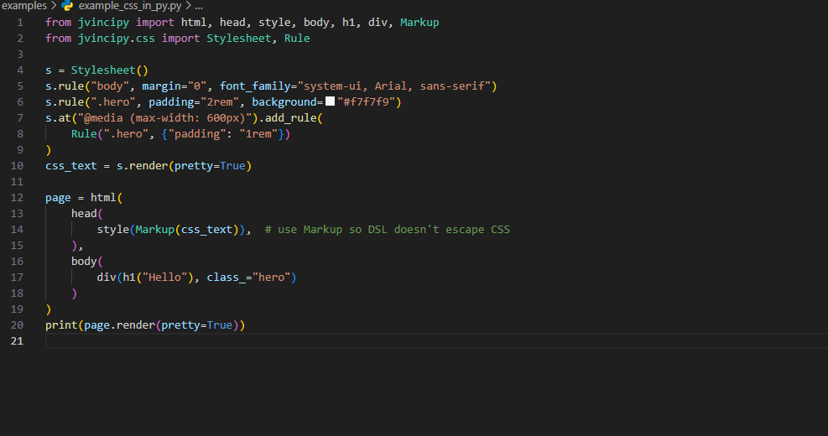Click the "system-ui, Arial, sans-serif" string
The width and height of the screenshot is (828, 436).
tap(394, 86)
